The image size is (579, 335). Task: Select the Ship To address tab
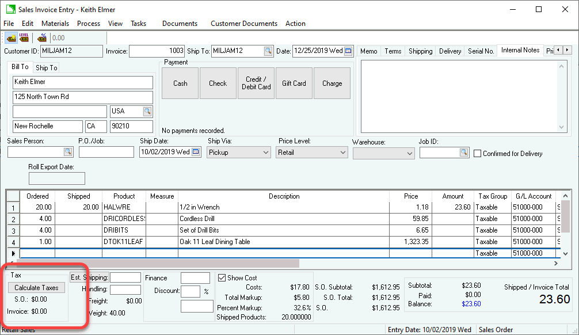(47, 68)
